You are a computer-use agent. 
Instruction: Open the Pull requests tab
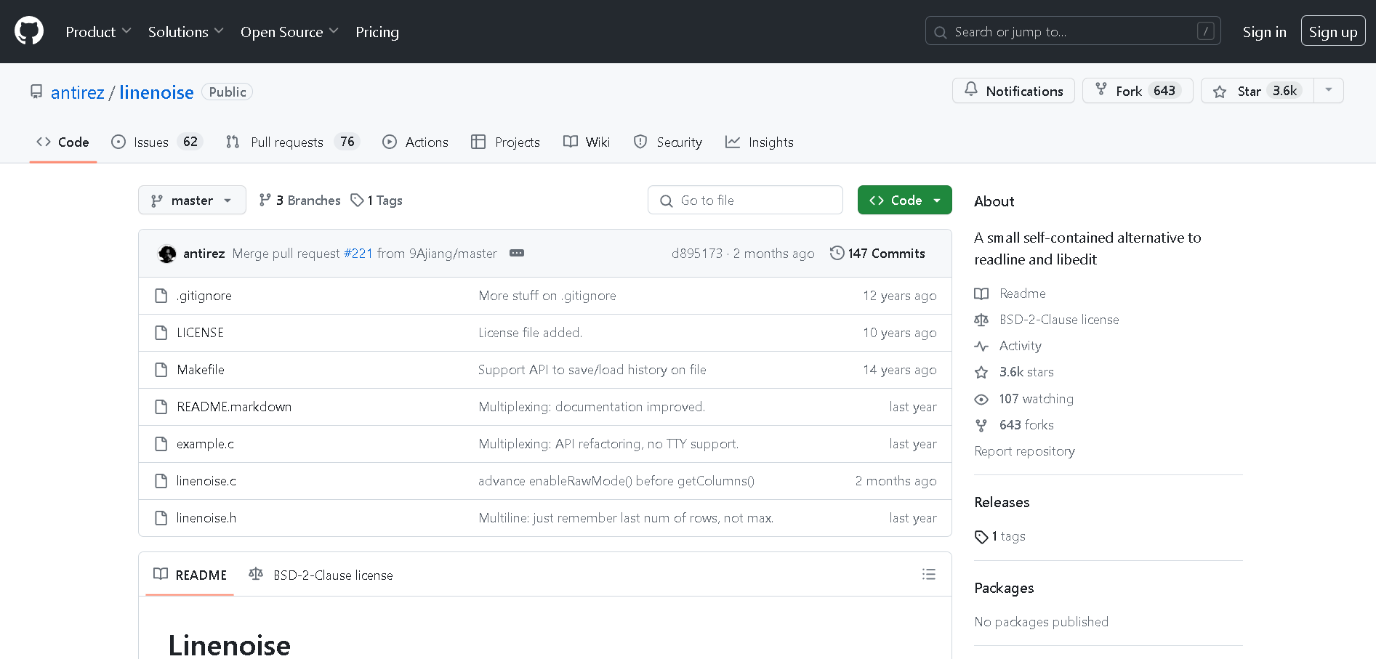[287, 142]
